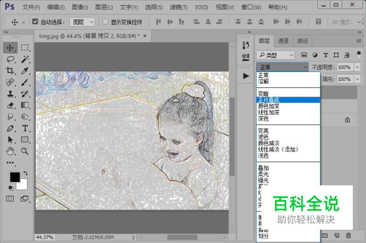Image resolution: width=366 pixels, height=243 pixels.
Task: Enable 自动选择 checkbox
Action: [x=35, y=22]
